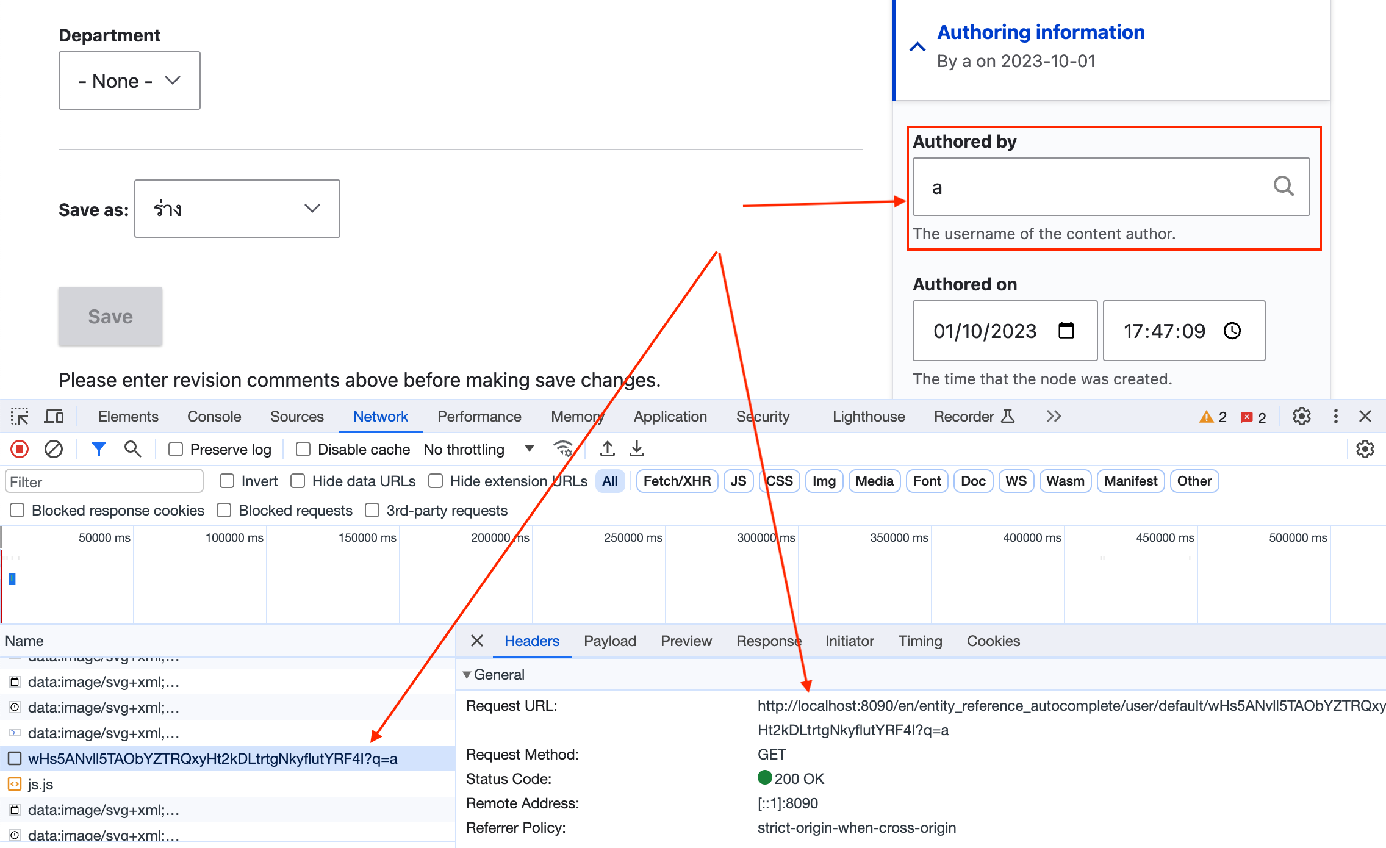Open DevTools settings gear icon
The image size is (1386, 848).
click(1301, 417)
